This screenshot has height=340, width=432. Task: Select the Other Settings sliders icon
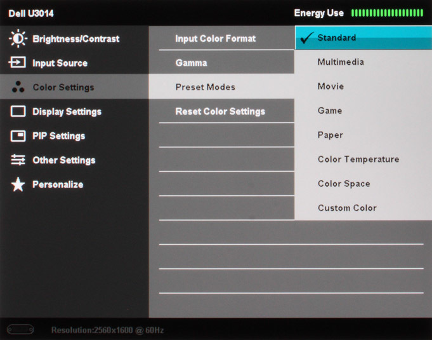(18, 160)
